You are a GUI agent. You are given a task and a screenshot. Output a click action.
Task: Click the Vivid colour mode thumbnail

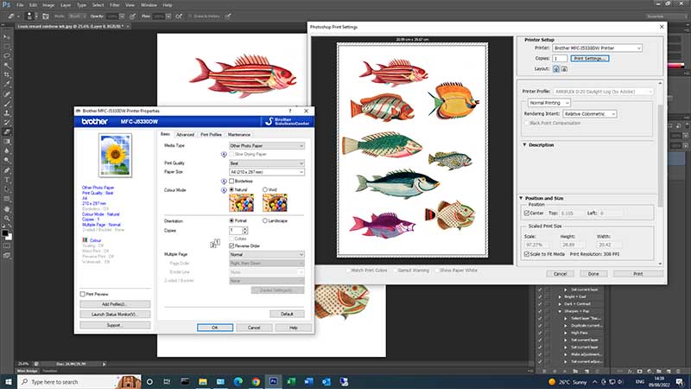click(x=274, y=203)
